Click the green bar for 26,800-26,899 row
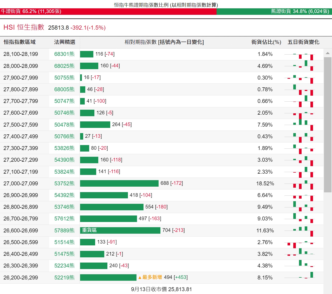The width and height of the screenshot is (332, 294). click(x=112, y=207)
